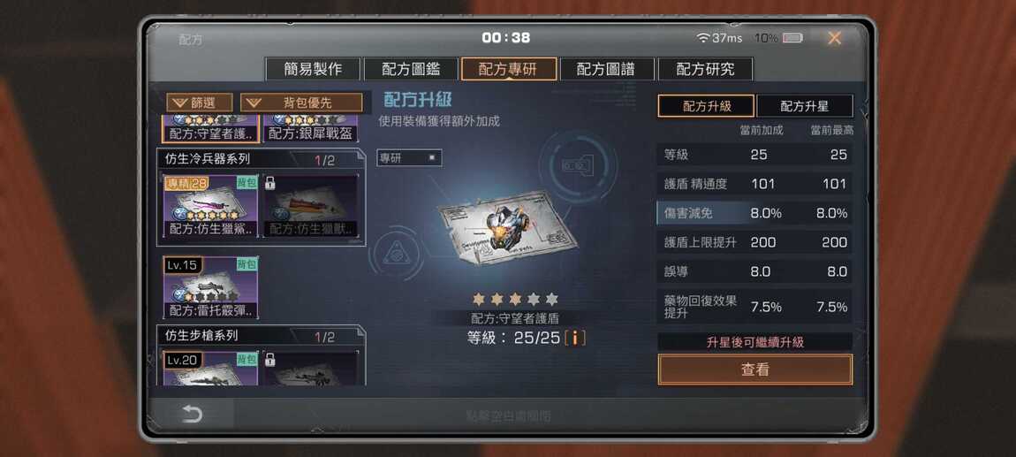Click the 查看 button
1016x457 pixels.
754,369
